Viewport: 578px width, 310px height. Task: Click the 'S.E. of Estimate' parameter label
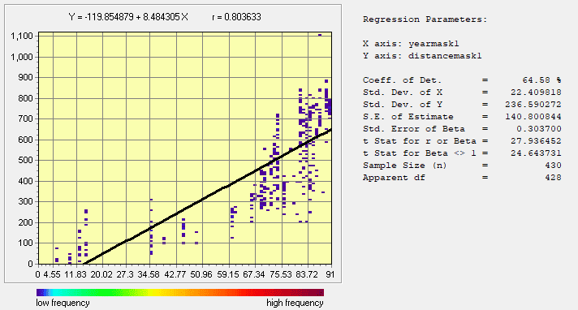(x=408, y=117)
